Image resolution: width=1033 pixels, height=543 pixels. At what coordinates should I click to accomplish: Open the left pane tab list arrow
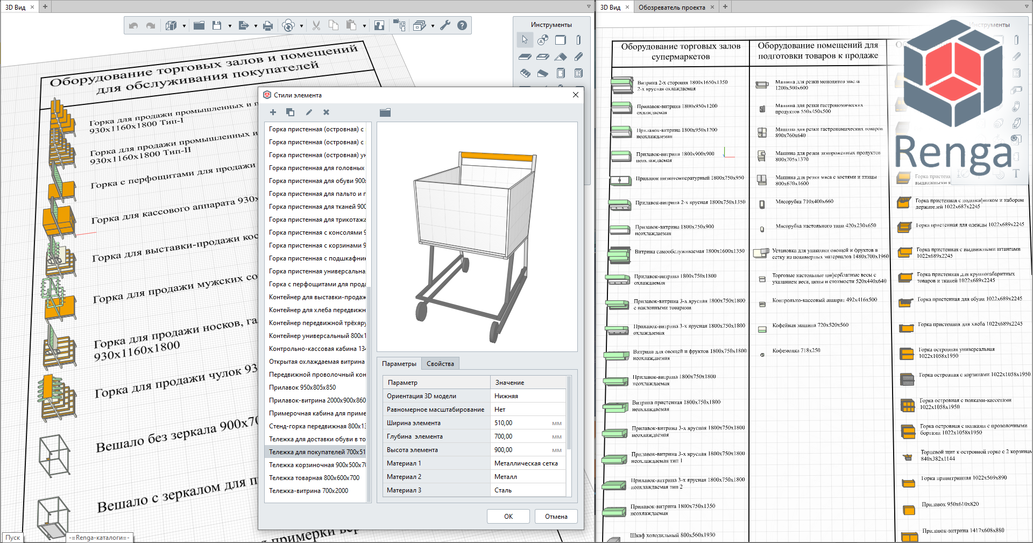[589, 6]
